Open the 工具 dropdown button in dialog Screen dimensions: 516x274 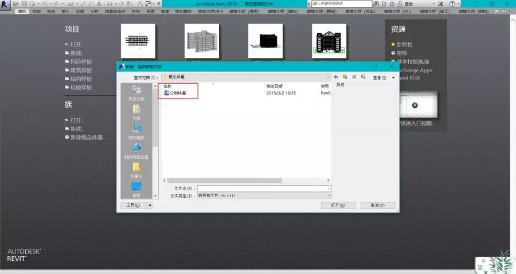(136, 205)
